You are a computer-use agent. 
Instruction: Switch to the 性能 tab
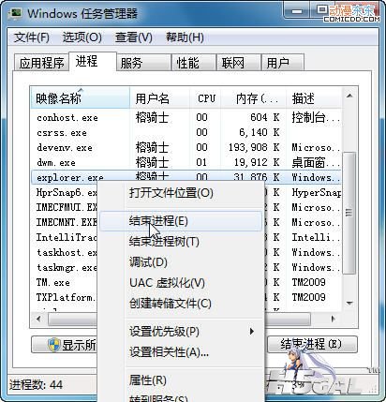click(x=193, y=63)
